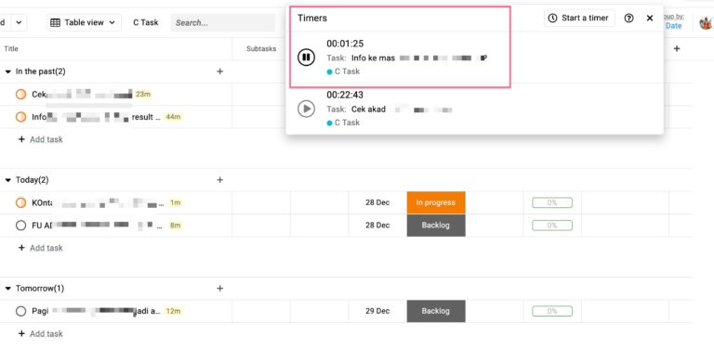Toggle status circle of Cek task 23m
Viewport: 714px width, 349px height.
click(x=20, y=94)
